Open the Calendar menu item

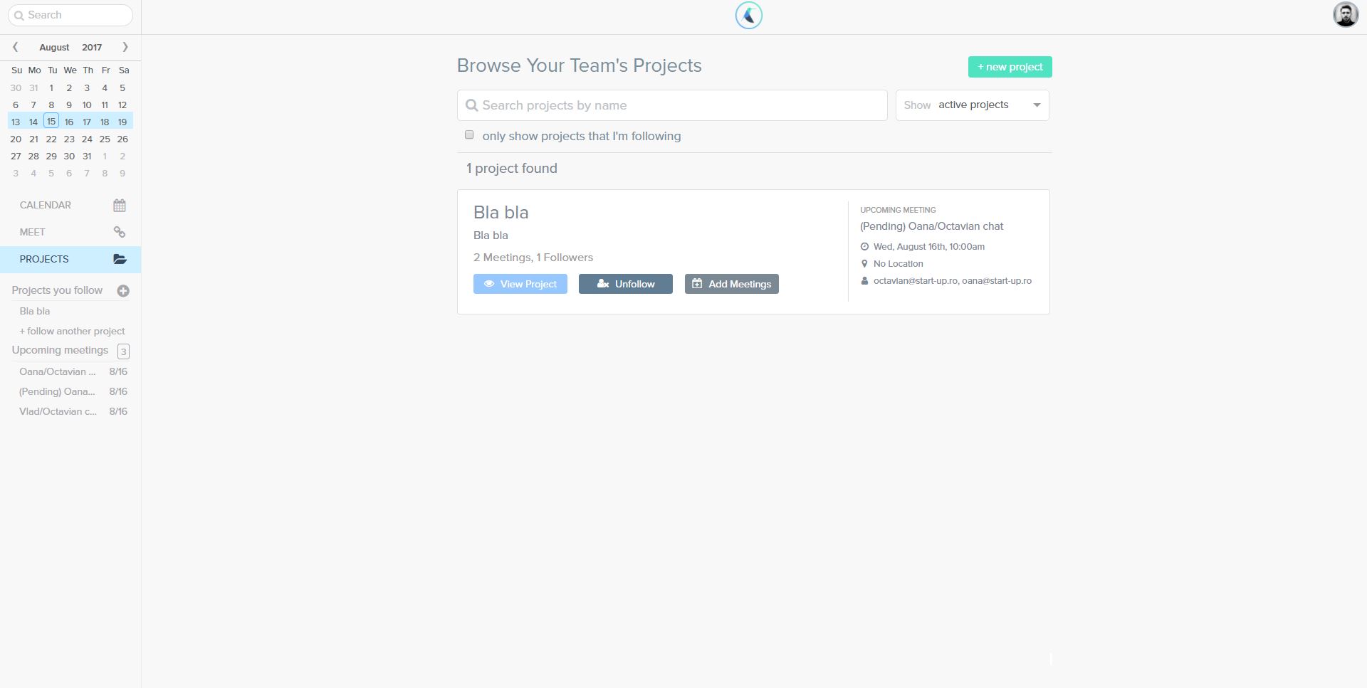click(46, 205)
